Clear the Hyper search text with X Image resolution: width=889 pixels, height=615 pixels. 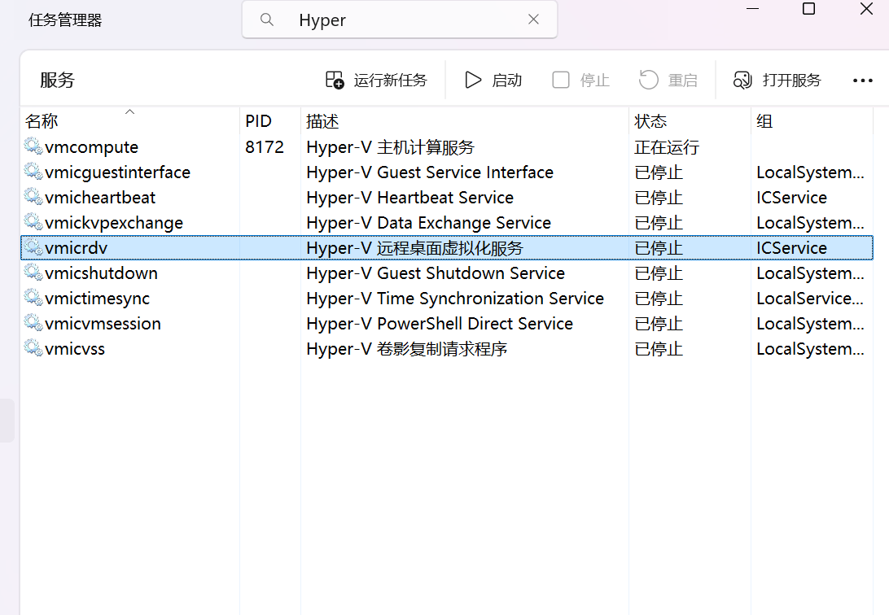533,20
